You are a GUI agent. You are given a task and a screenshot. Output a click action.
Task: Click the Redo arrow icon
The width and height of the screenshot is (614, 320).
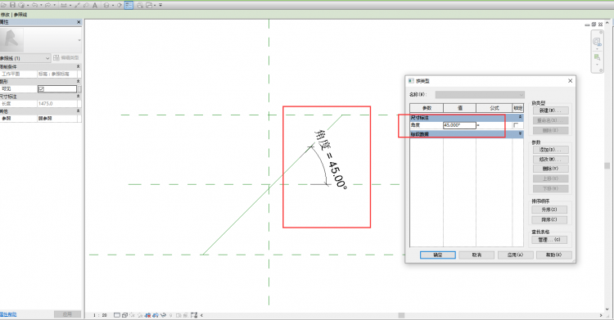click(47, 5)
